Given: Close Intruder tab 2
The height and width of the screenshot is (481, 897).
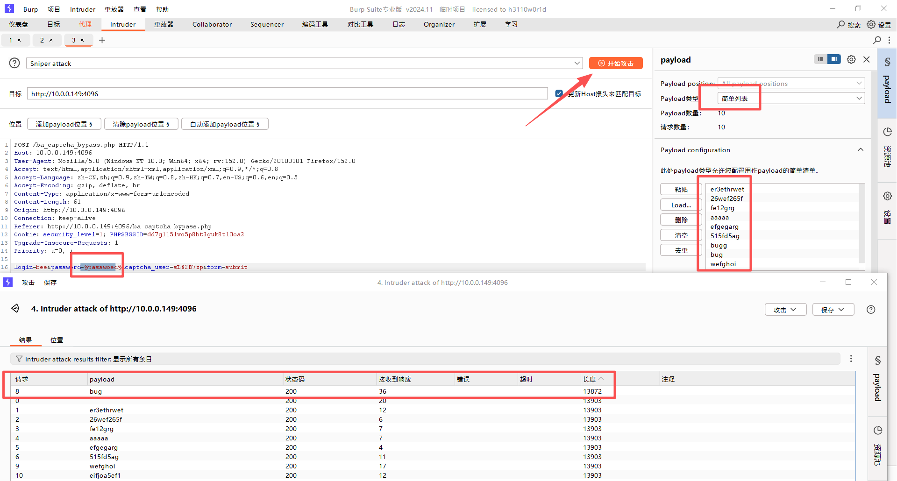Looking at the screenshot, I should [x=51, y=40].
